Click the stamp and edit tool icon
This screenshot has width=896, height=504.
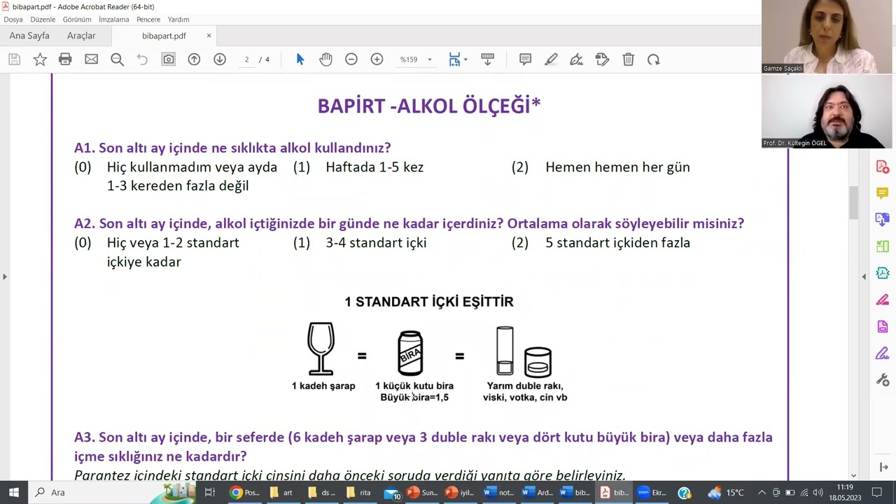[x=602, y=59]
